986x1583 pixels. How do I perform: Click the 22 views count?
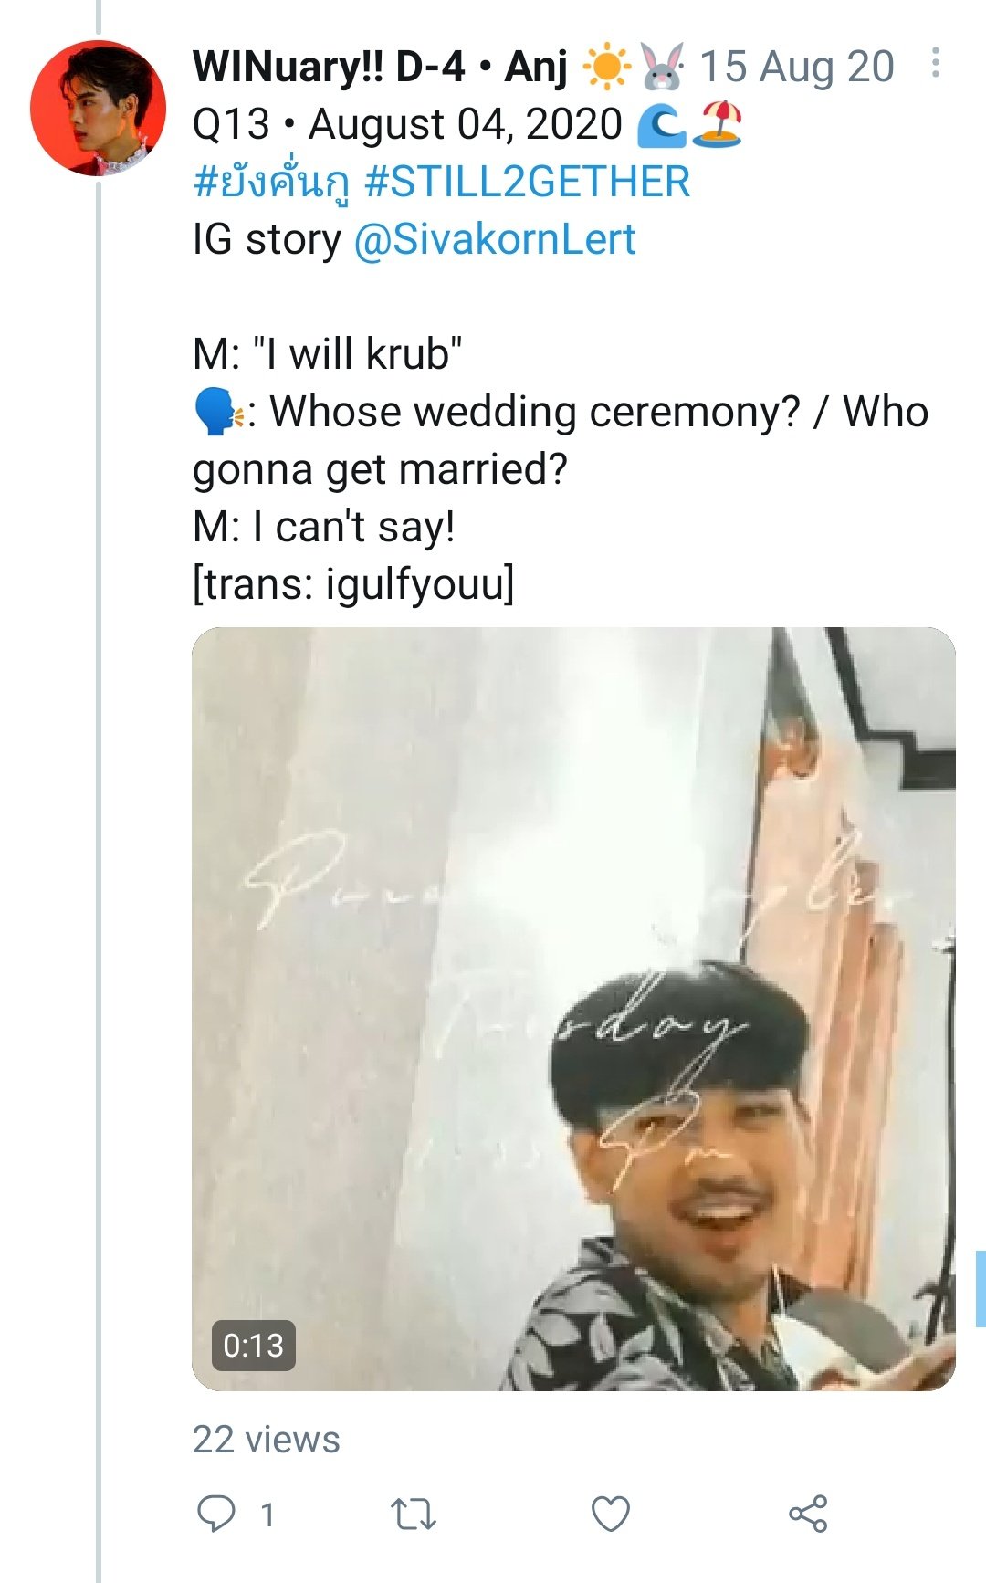[266, 1440]
